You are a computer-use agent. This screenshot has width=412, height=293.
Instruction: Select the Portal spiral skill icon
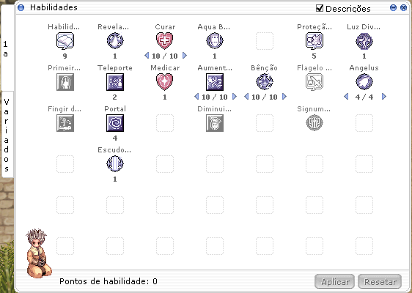pyautogui.click(x=115, y=123)
